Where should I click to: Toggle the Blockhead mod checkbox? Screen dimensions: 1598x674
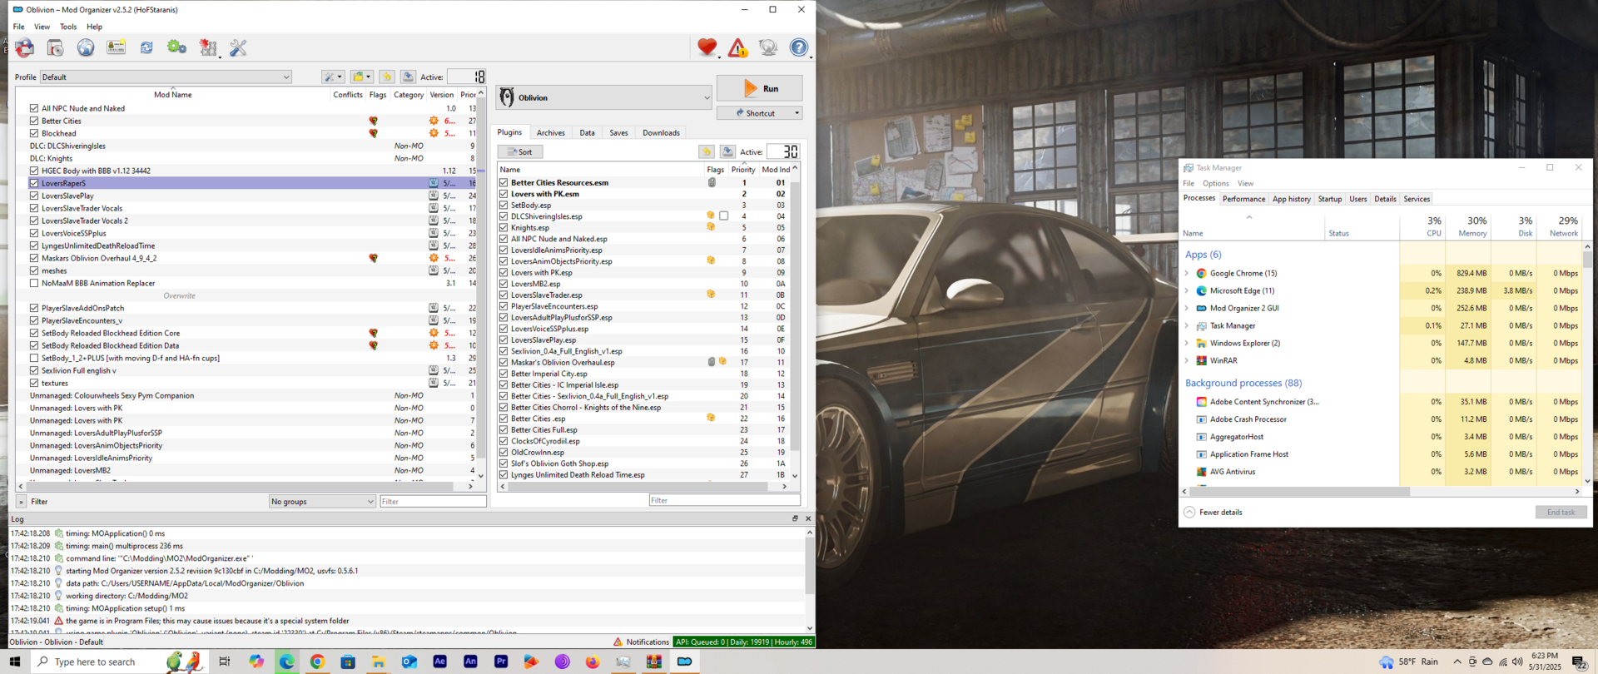(34, 133)
